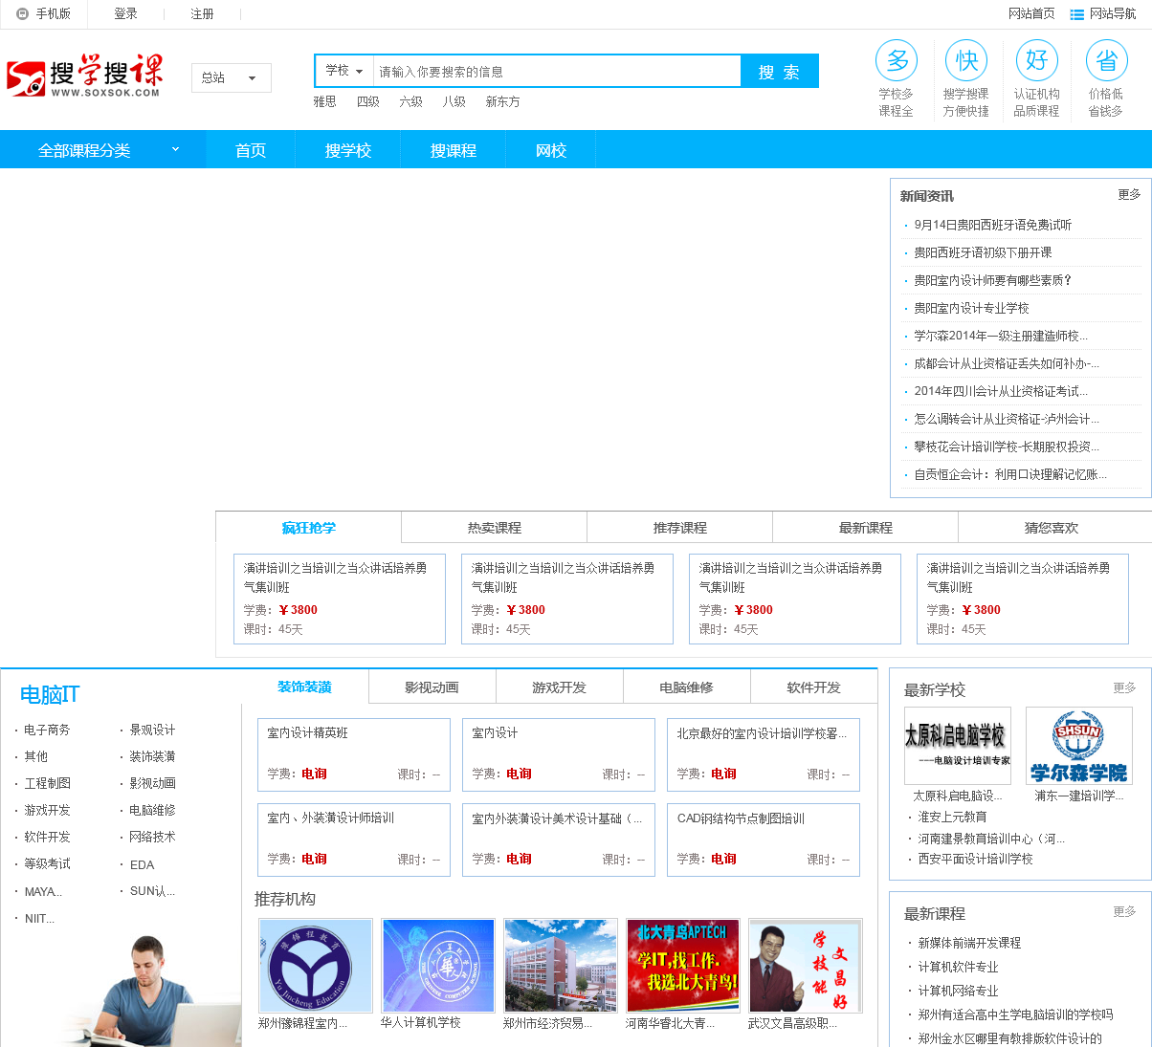Switch to 疯狂抢学 tab
Viewport: 1152px width, 1047px height.
[x=309, y=528]
